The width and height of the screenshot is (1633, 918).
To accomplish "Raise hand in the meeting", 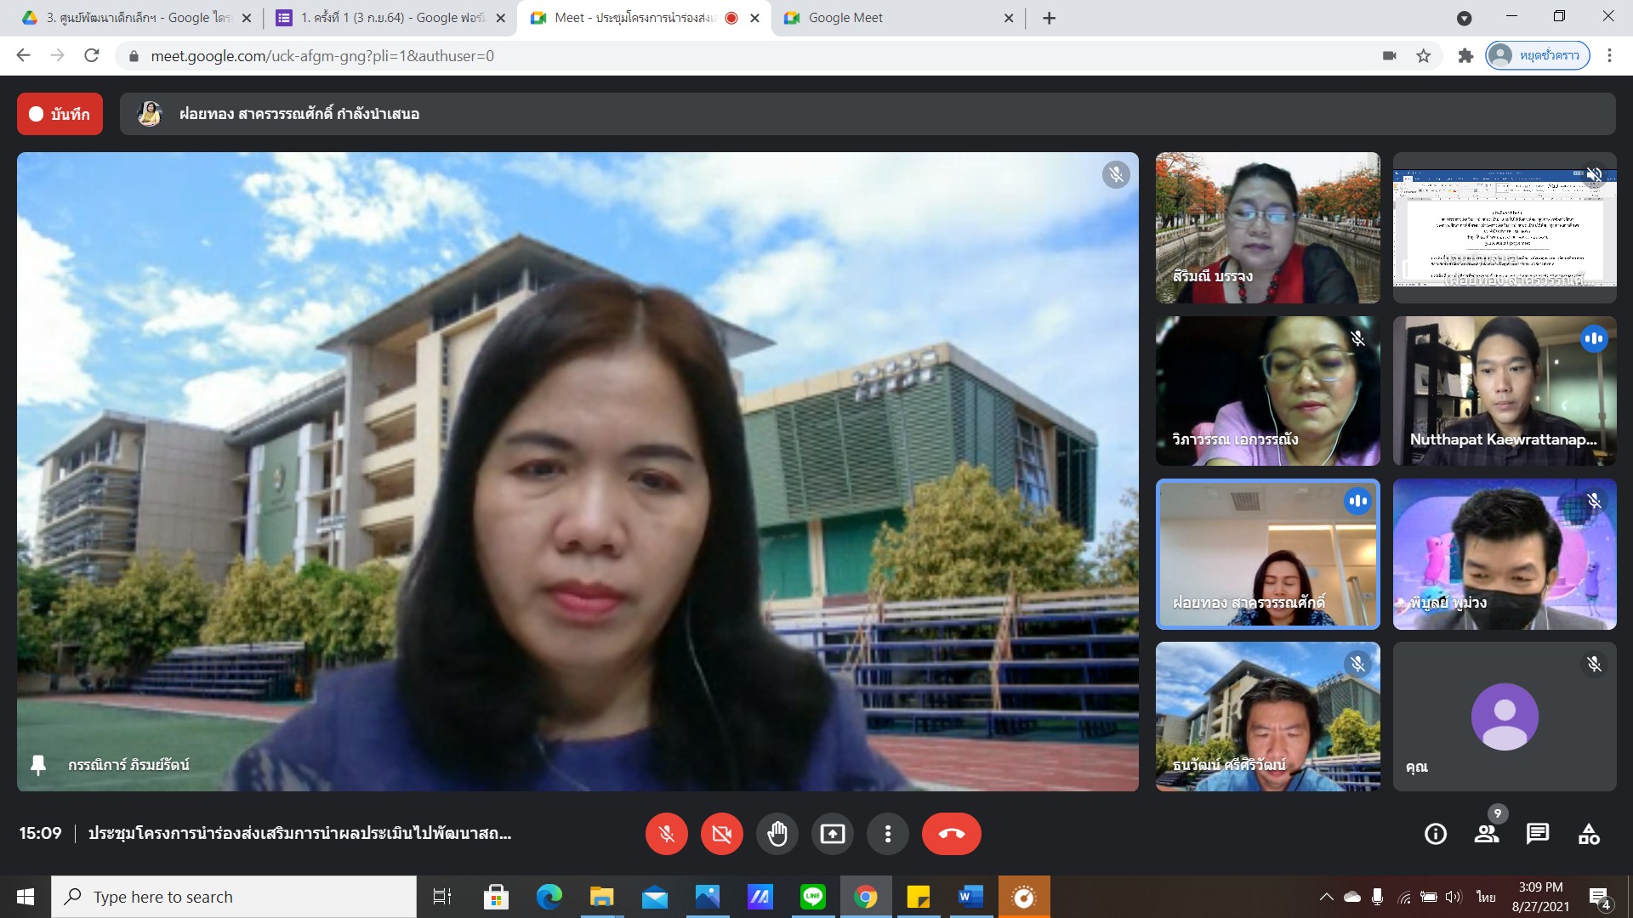I will point(777,834).
